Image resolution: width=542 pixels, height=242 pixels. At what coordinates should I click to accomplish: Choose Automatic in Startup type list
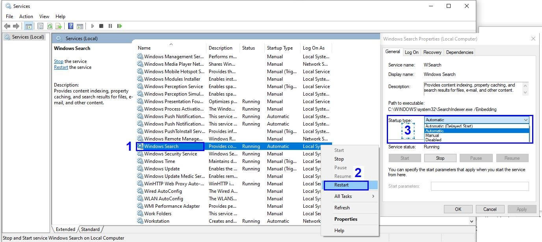(477, 131)
